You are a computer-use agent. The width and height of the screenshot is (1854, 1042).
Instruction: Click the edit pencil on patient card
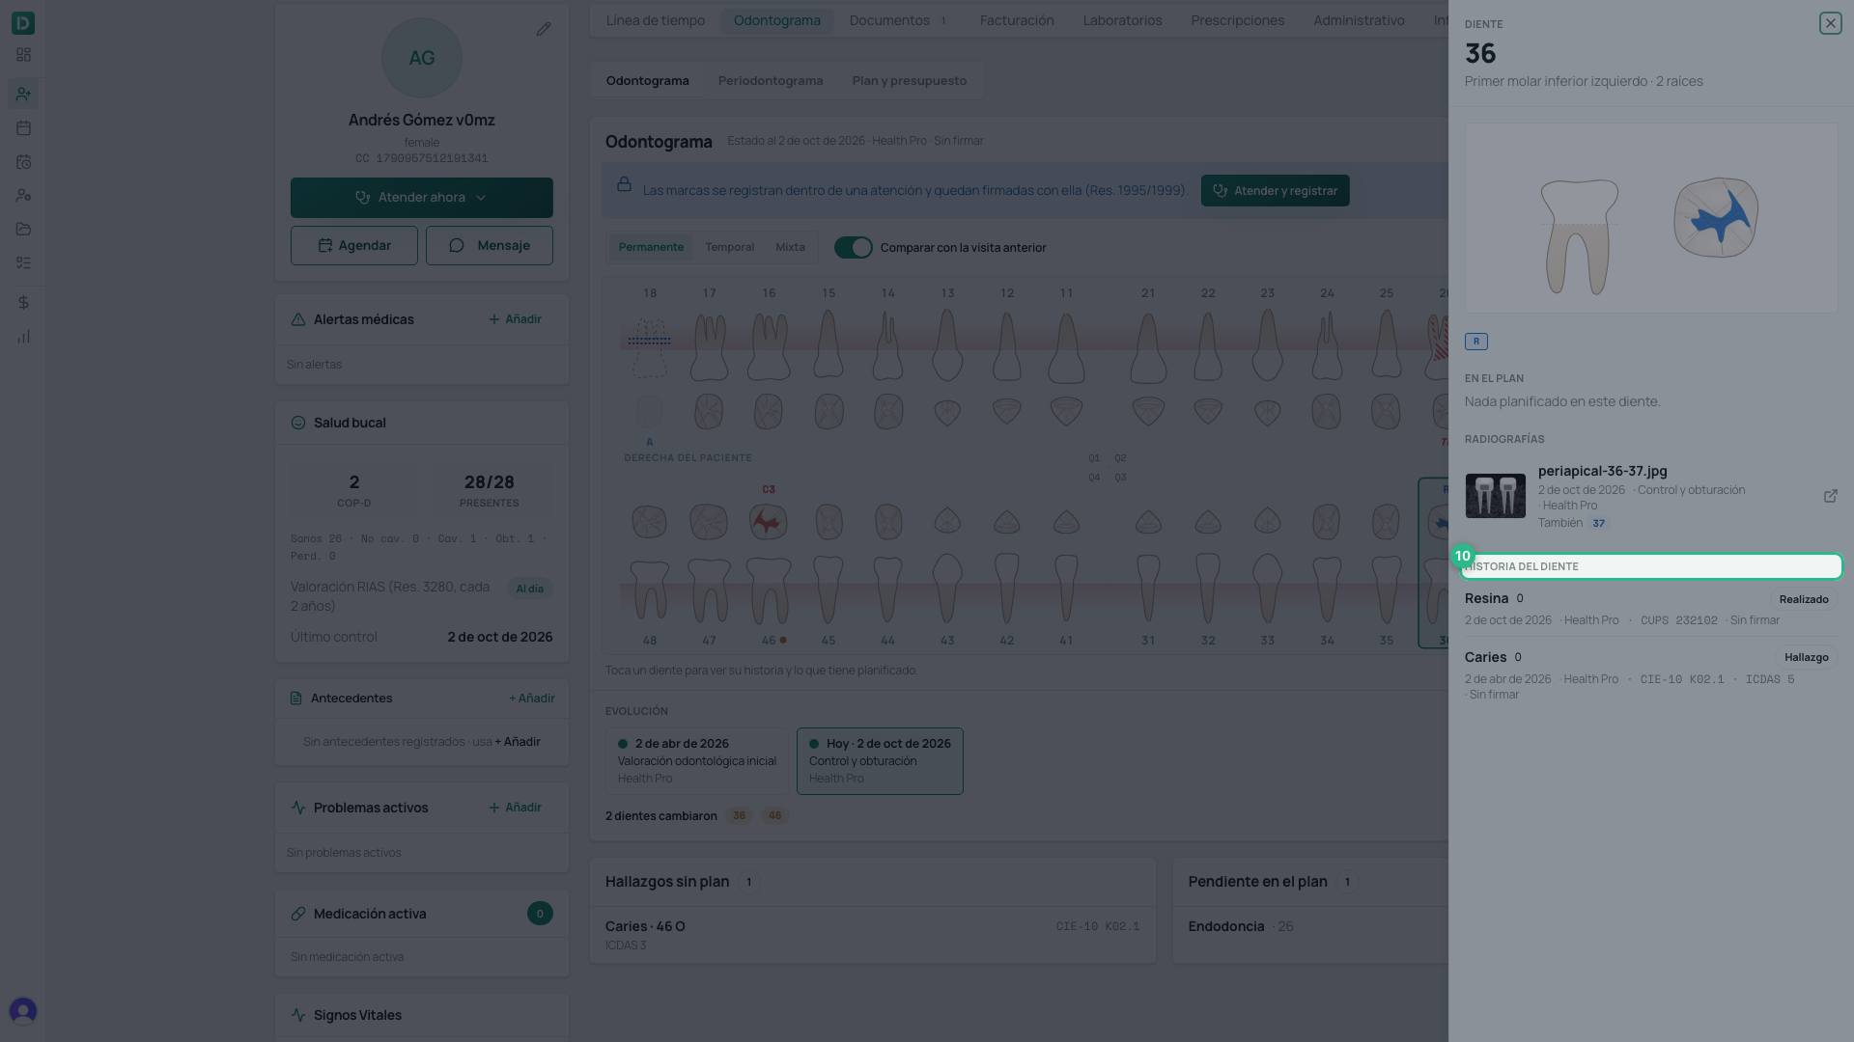pos(544,30)
